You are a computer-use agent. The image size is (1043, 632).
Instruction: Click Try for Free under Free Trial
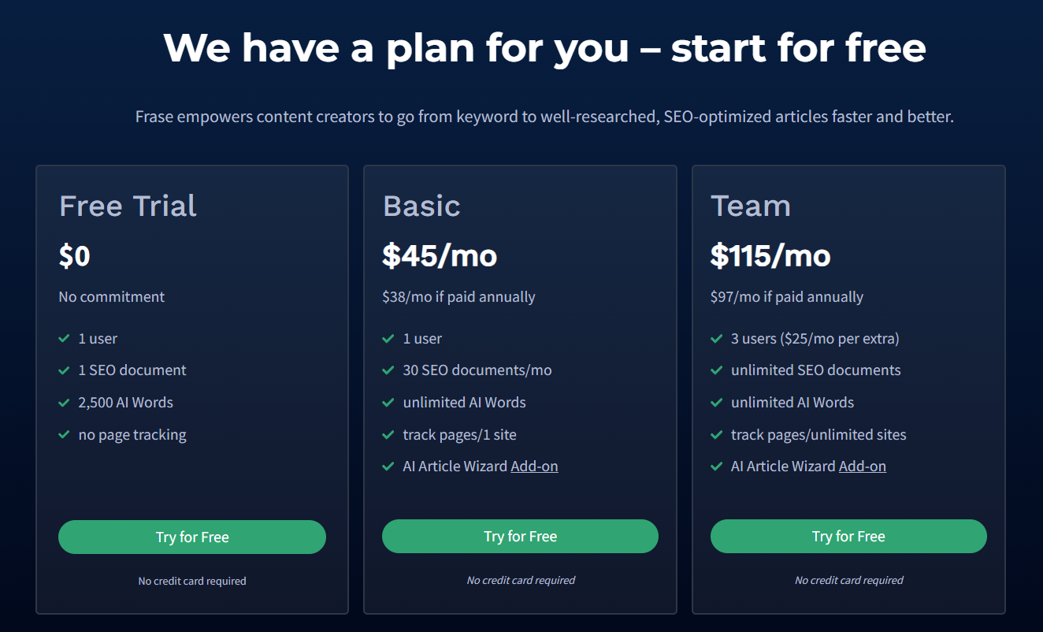coord(192,537)
